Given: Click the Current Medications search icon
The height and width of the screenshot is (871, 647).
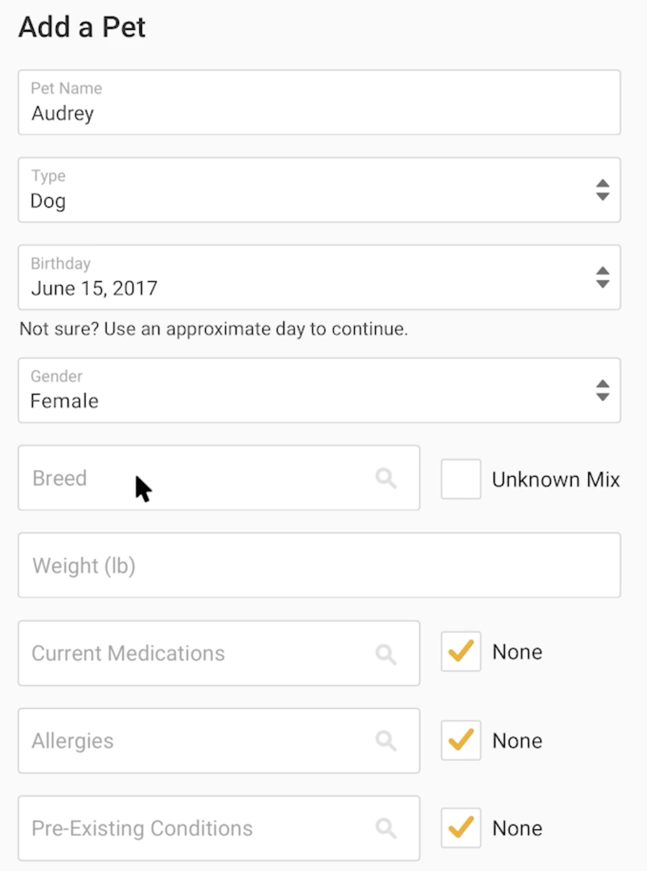Looking at the screenshot, I should (386, 653).
